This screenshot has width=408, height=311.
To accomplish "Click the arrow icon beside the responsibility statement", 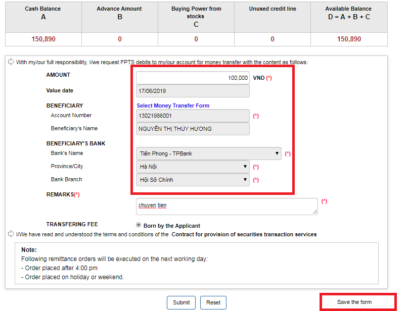I will (11, 62).
